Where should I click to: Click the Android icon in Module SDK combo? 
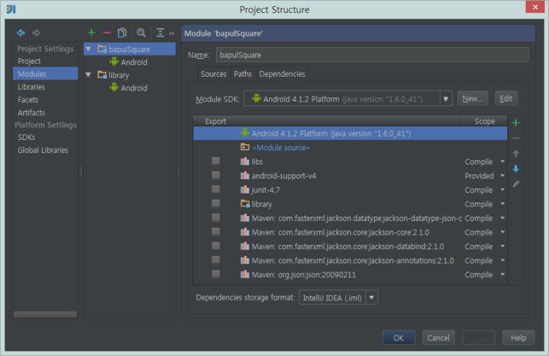[256, 99]
